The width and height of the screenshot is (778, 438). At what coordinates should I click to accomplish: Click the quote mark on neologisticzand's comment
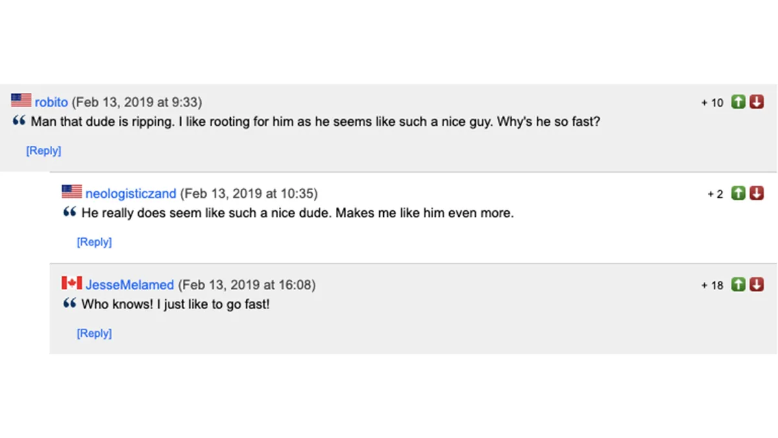point(69,213)
